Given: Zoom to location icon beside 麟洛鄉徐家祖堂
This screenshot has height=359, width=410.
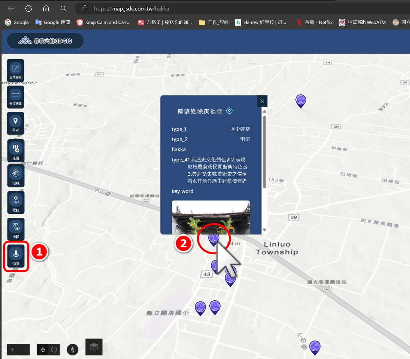Looking at the screenshot, I should pyautogui.click(x=229, y=111).
